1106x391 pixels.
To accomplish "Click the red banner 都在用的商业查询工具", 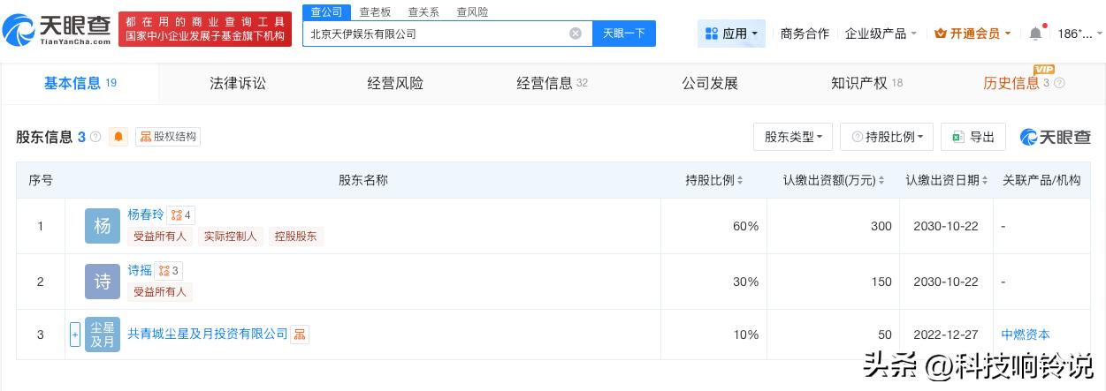I will (x=205, y=29).
